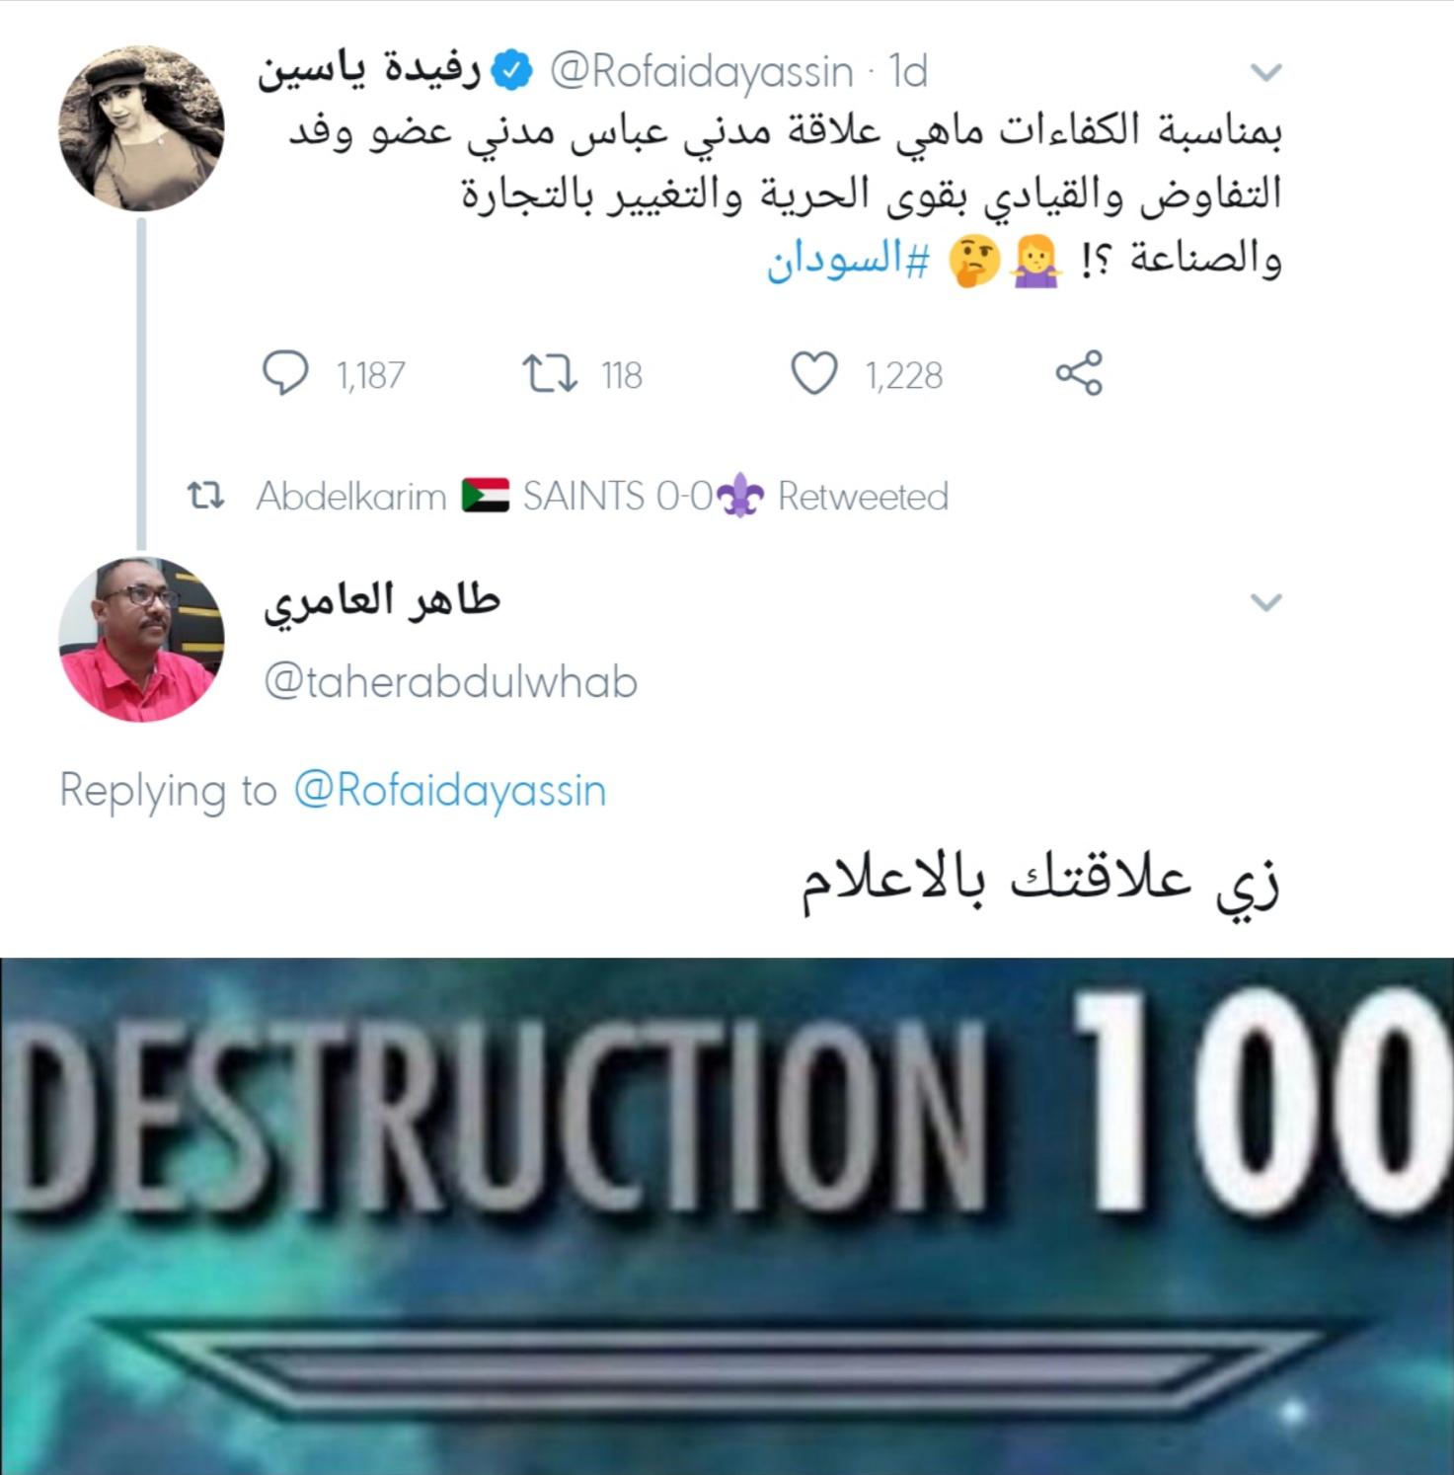The image size is (1454, 1475).
Task: Click the reply speech bubble icon
Action: point(285,374)
